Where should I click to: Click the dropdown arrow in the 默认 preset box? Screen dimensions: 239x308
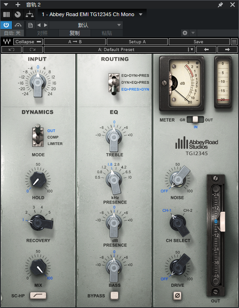pyautogui.click(x=119, y=25)
